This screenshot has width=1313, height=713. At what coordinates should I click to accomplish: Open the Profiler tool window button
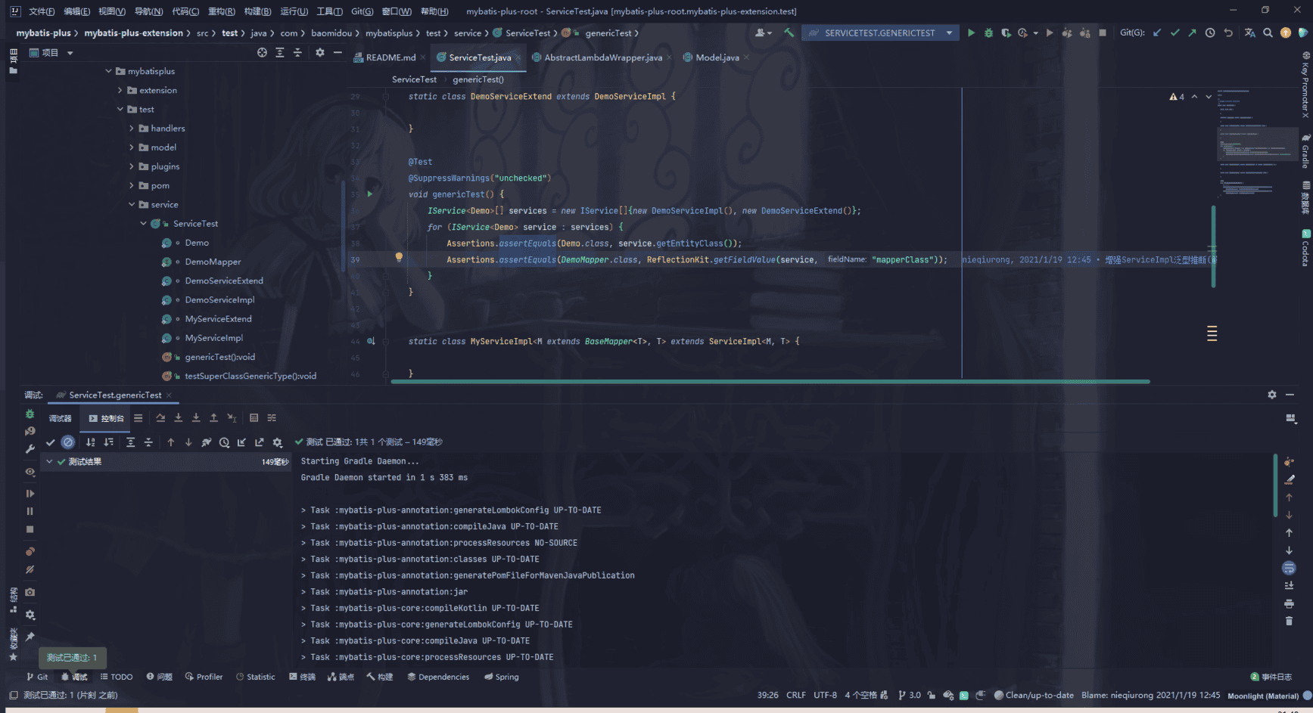pyautogui.click(x=204, y=677)
